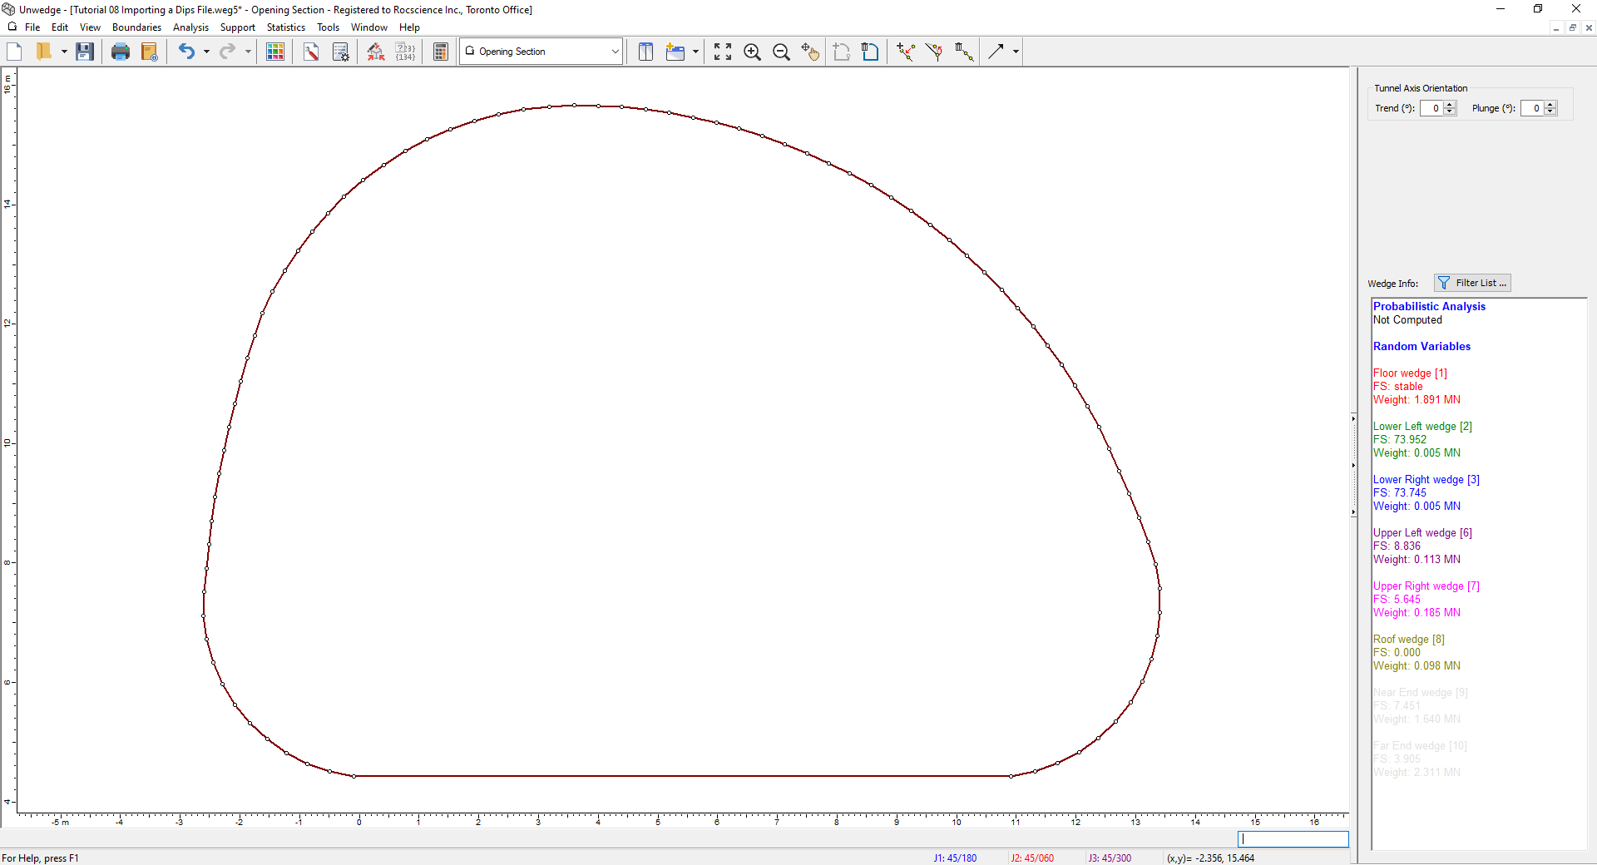This screenshot has height=865, width=1597.
Task: Open the book-with-badge icon next to Print
Action: [150, 52]
